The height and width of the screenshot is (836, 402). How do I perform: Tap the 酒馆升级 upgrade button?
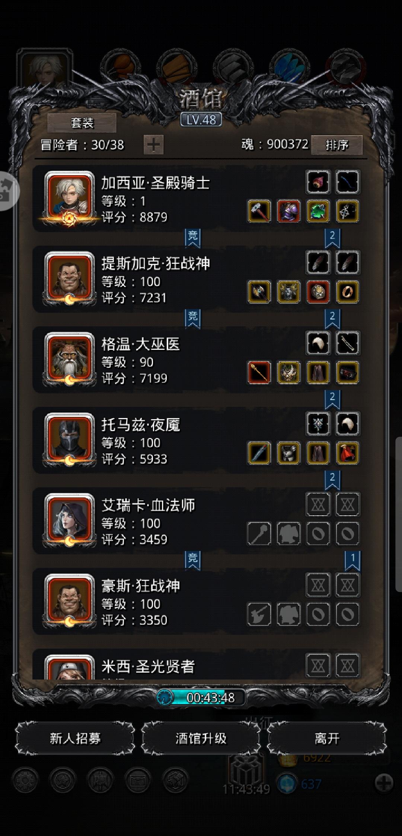201,738
